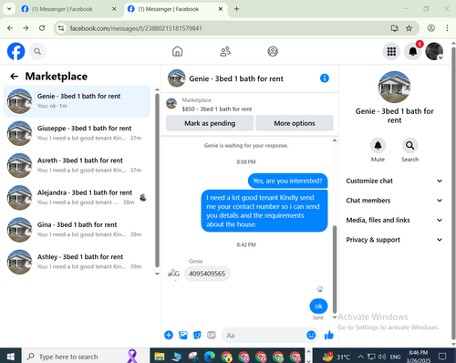This screenshot has height=363, width=456.
Task: Search within the Genie conversation
Action: (x=409, y=146)
